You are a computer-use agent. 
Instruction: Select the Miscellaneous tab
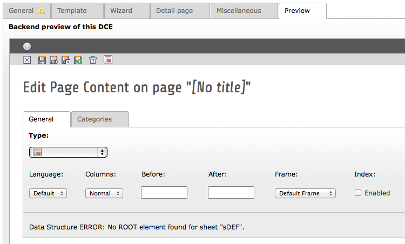[x=242, y=11]
